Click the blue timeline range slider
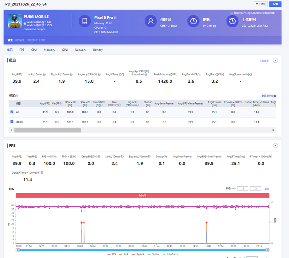Screen dimensions: 289x258 click(142, 250)
